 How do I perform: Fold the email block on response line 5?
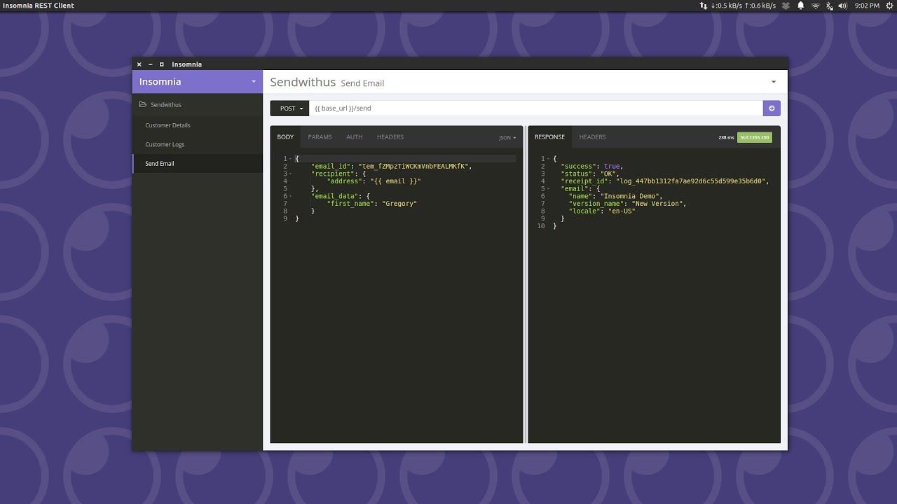click(x=548, y=189)
